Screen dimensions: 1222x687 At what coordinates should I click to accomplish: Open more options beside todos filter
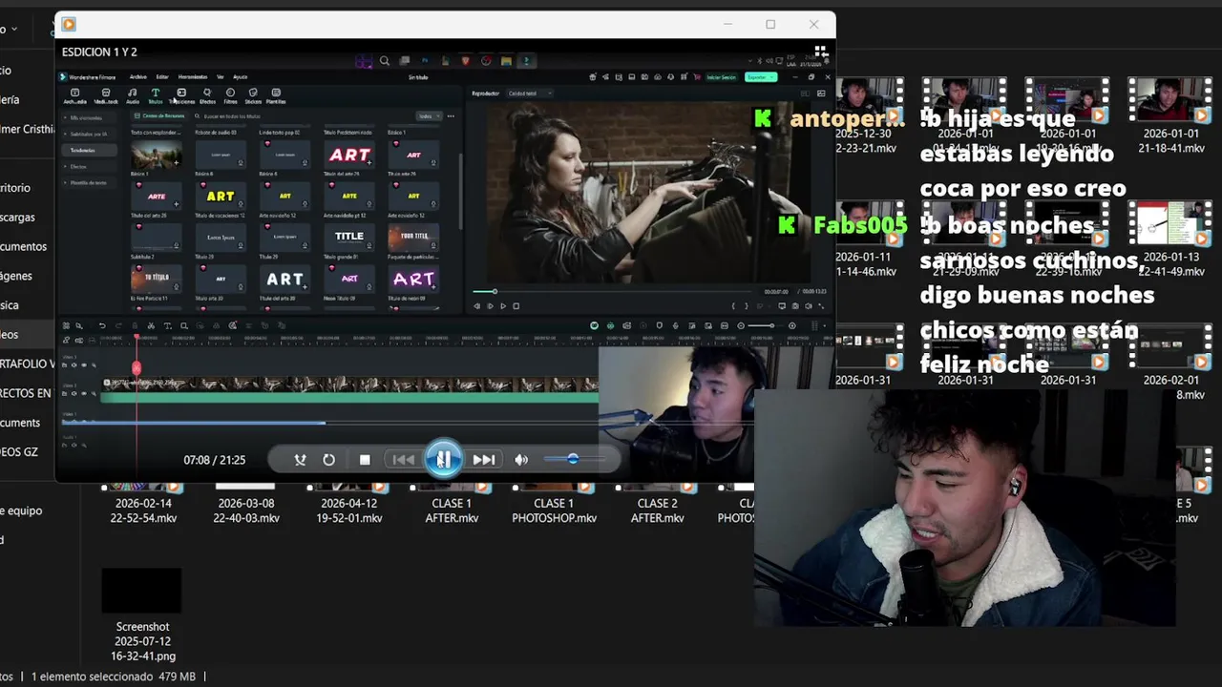(x=451, y=115)
